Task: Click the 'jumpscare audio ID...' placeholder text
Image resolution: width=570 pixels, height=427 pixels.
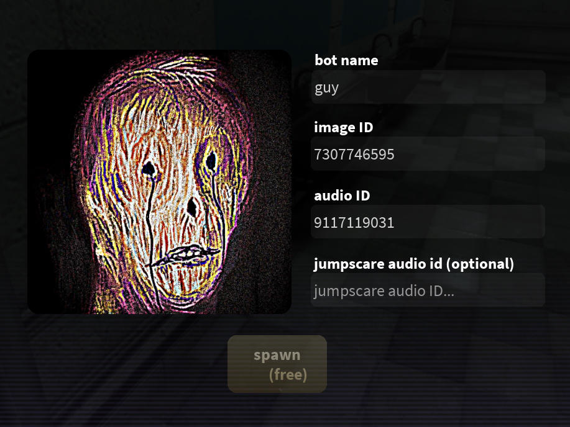Action: pos(384,291)
